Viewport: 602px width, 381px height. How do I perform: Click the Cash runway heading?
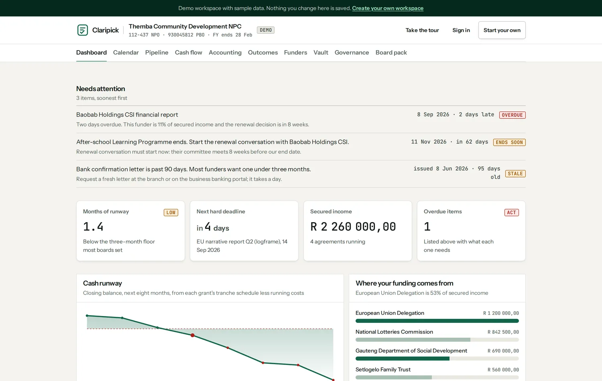click(102, 283)
